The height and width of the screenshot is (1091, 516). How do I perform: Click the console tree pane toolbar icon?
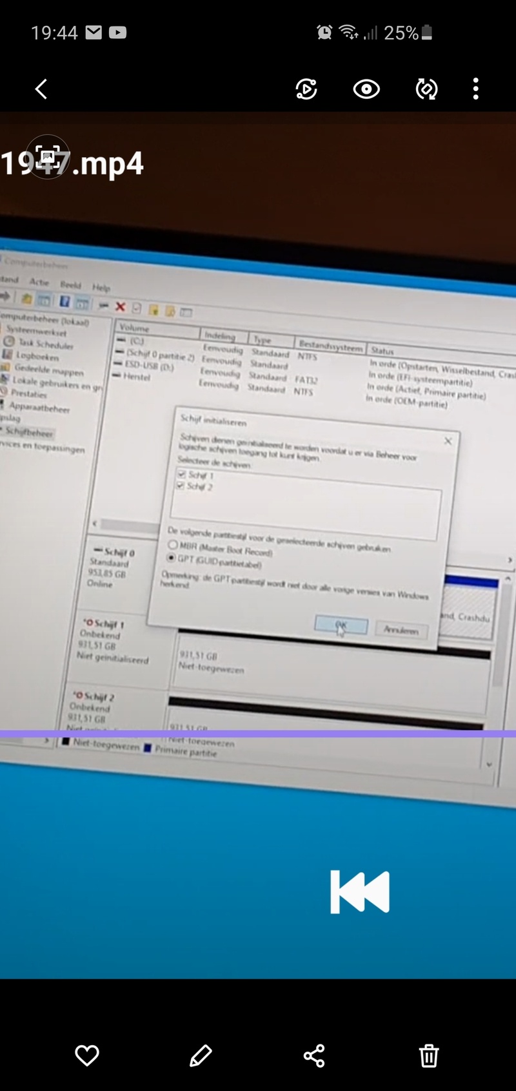point(43,300)
